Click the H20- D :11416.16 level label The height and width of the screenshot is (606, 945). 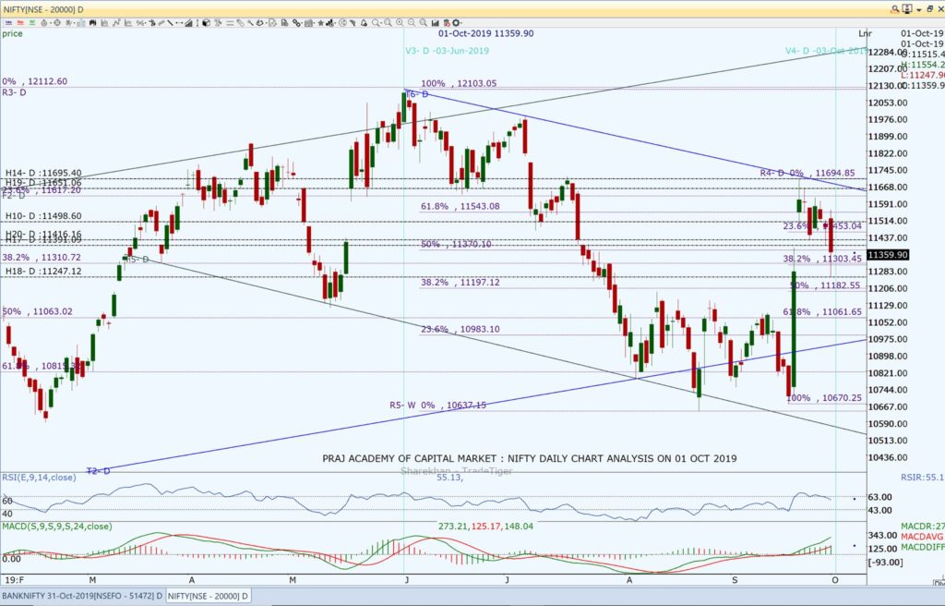pyautogui.click(x=43, y=234)
